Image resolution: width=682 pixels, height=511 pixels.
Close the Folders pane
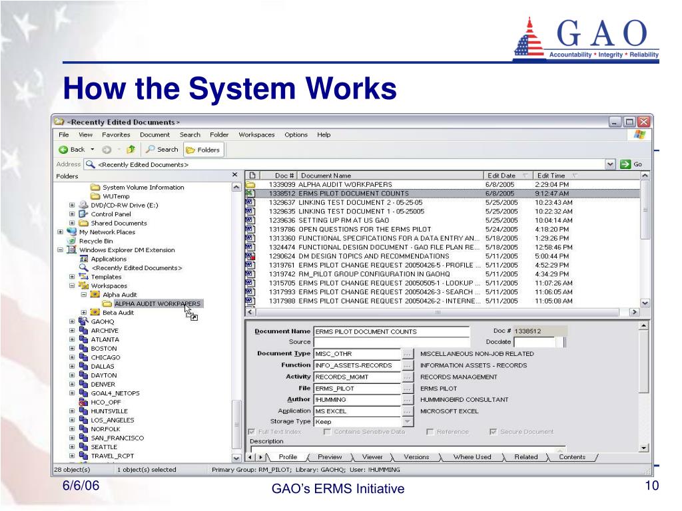click(235, 175)
